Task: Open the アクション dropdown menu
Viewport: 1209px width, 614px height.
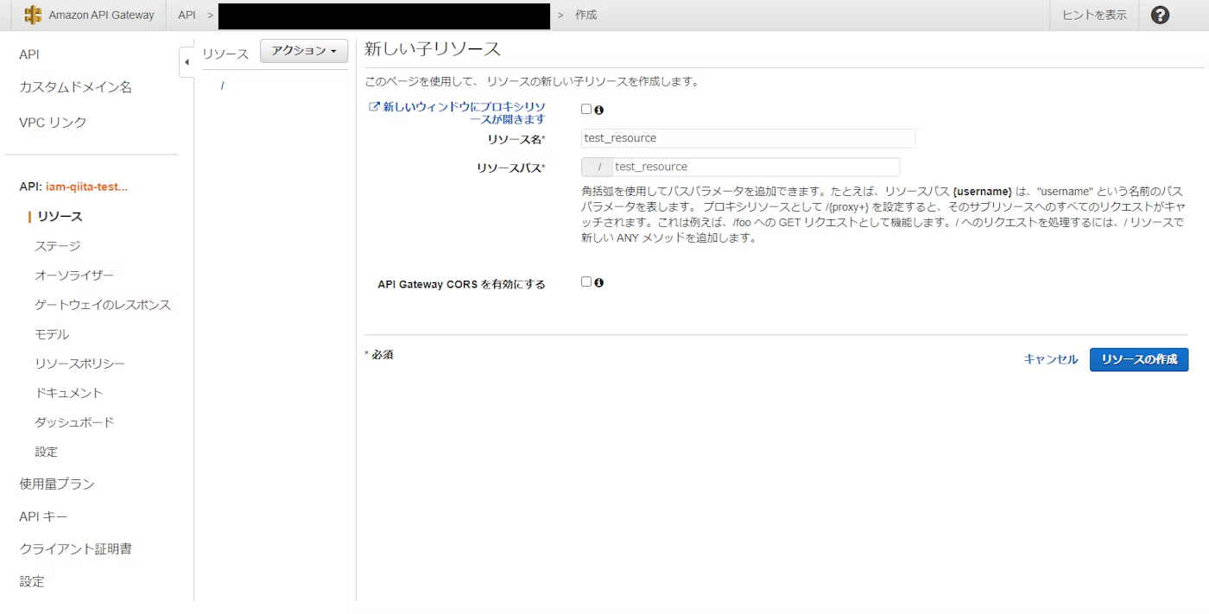Action: (x=303, y=52)
